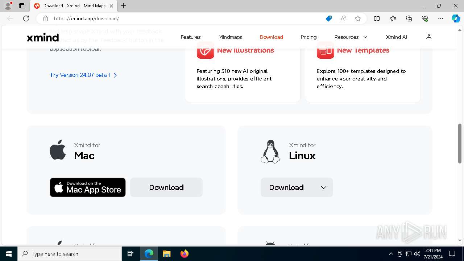Click Type here to search box
This screenshot has height=261, width=464.
pos(70,254)
